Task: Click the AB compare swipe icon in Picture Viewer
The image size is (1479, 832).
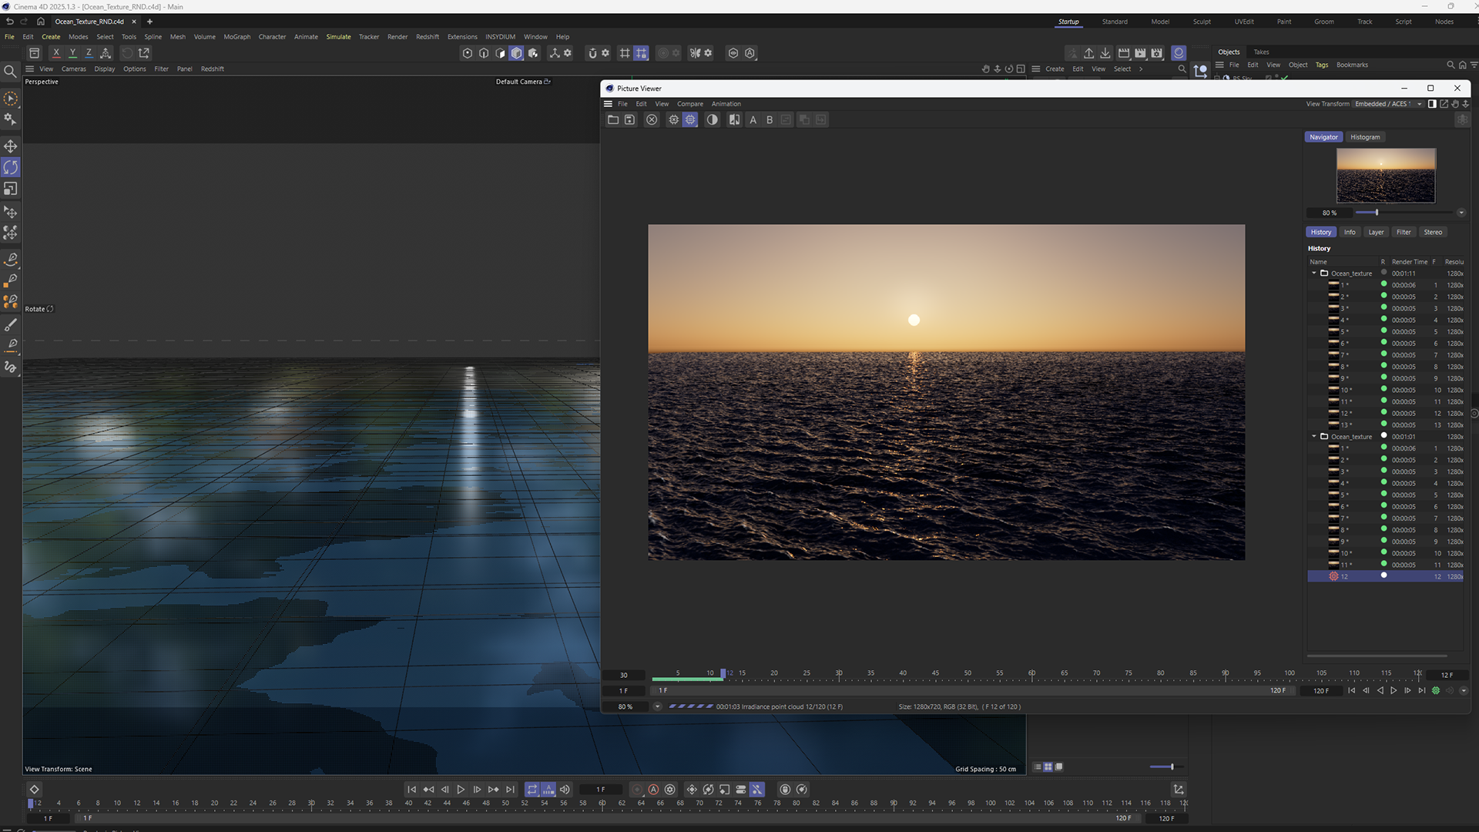Action: pos(734,119)
